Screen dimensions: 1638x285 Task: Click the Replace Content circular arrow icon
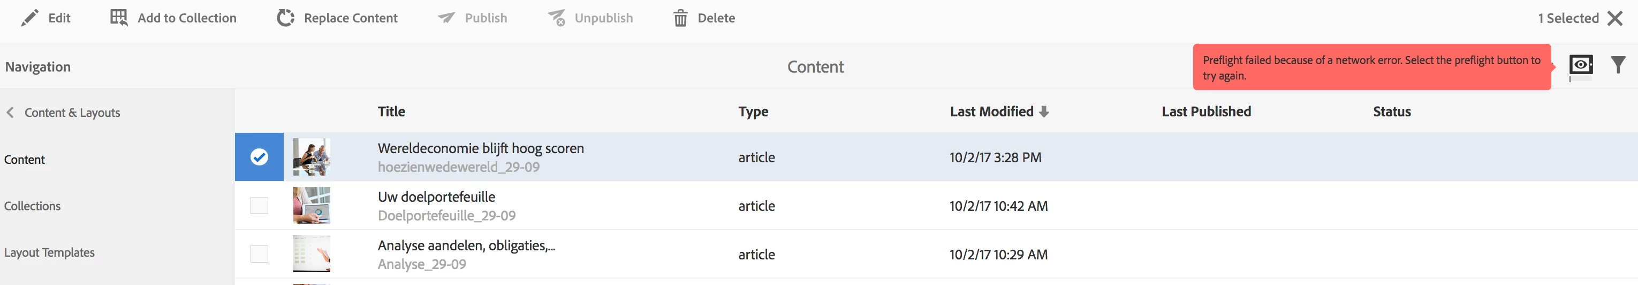[x=285, y=18]
